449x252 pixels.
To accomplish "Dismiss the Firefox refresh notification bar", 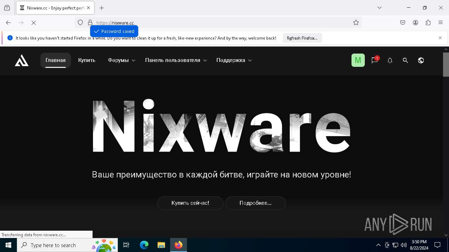I will pyautogui.click(x=440, y=38).
